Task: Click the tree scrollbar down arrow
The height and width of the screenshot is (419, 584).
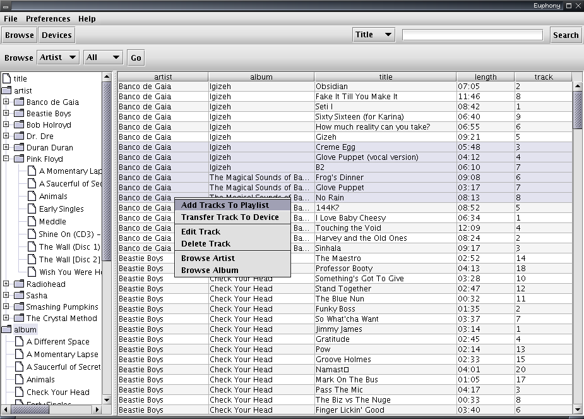Action: tap(107, 400)
